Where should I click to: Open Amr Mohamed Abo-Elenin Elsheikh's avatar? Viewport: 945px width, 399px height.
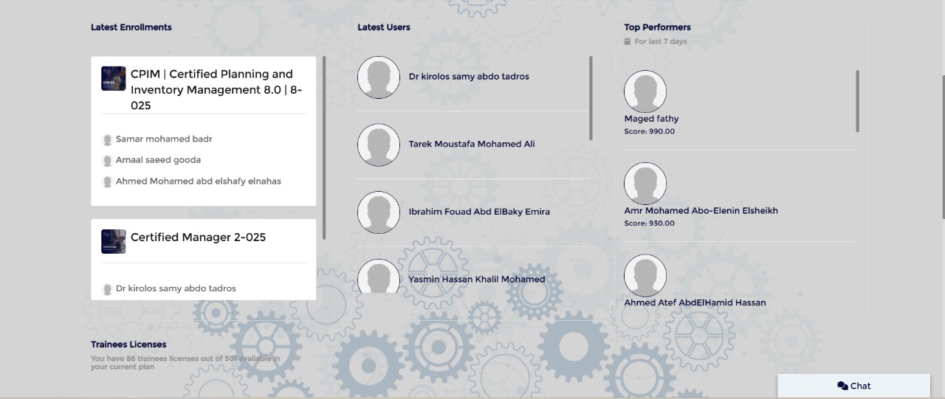pos(645,184)
